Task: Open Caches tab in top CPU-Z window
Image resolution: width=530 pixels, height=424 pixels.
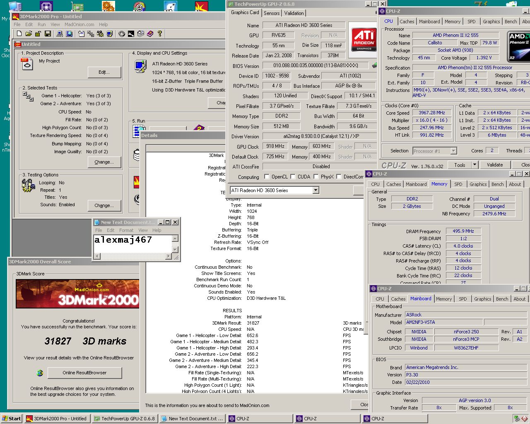Action: click(407, 22)
